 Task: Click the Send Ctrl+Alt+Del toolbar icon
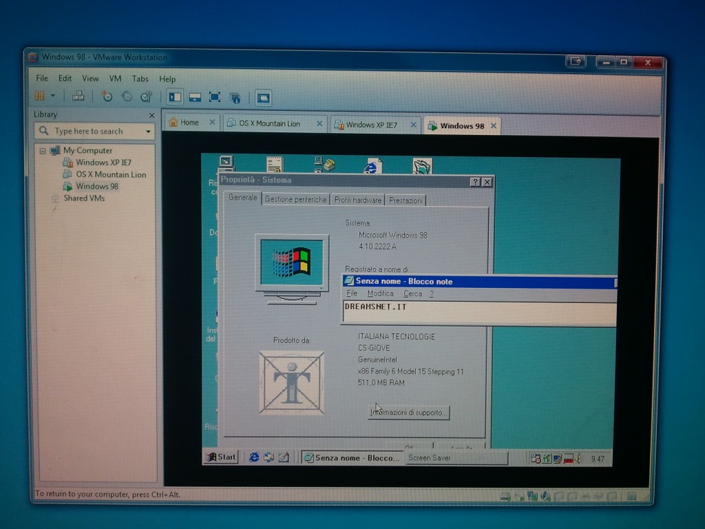point(78,96)
